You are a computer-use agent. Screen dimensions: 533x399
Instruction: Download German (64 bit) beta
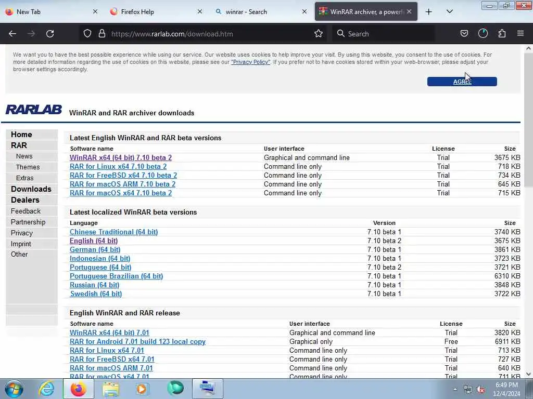pyautogui.click(x=95, y=250)
